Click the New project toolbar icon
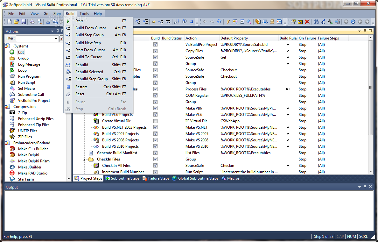 pyautogui.click(x=9, y=22)
